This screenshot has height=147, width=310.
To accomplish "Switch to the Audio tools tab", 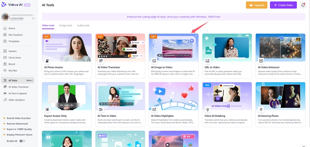I will 83,26.
